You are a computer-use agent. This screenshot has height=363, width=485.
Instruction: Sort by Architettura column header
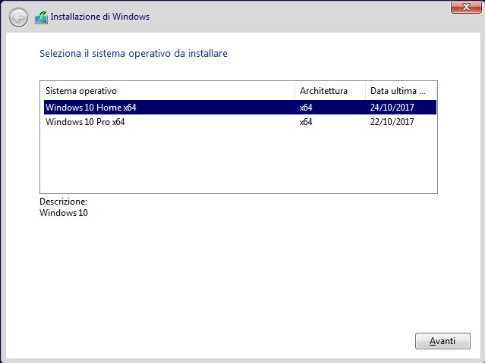[x=330, y=91]
